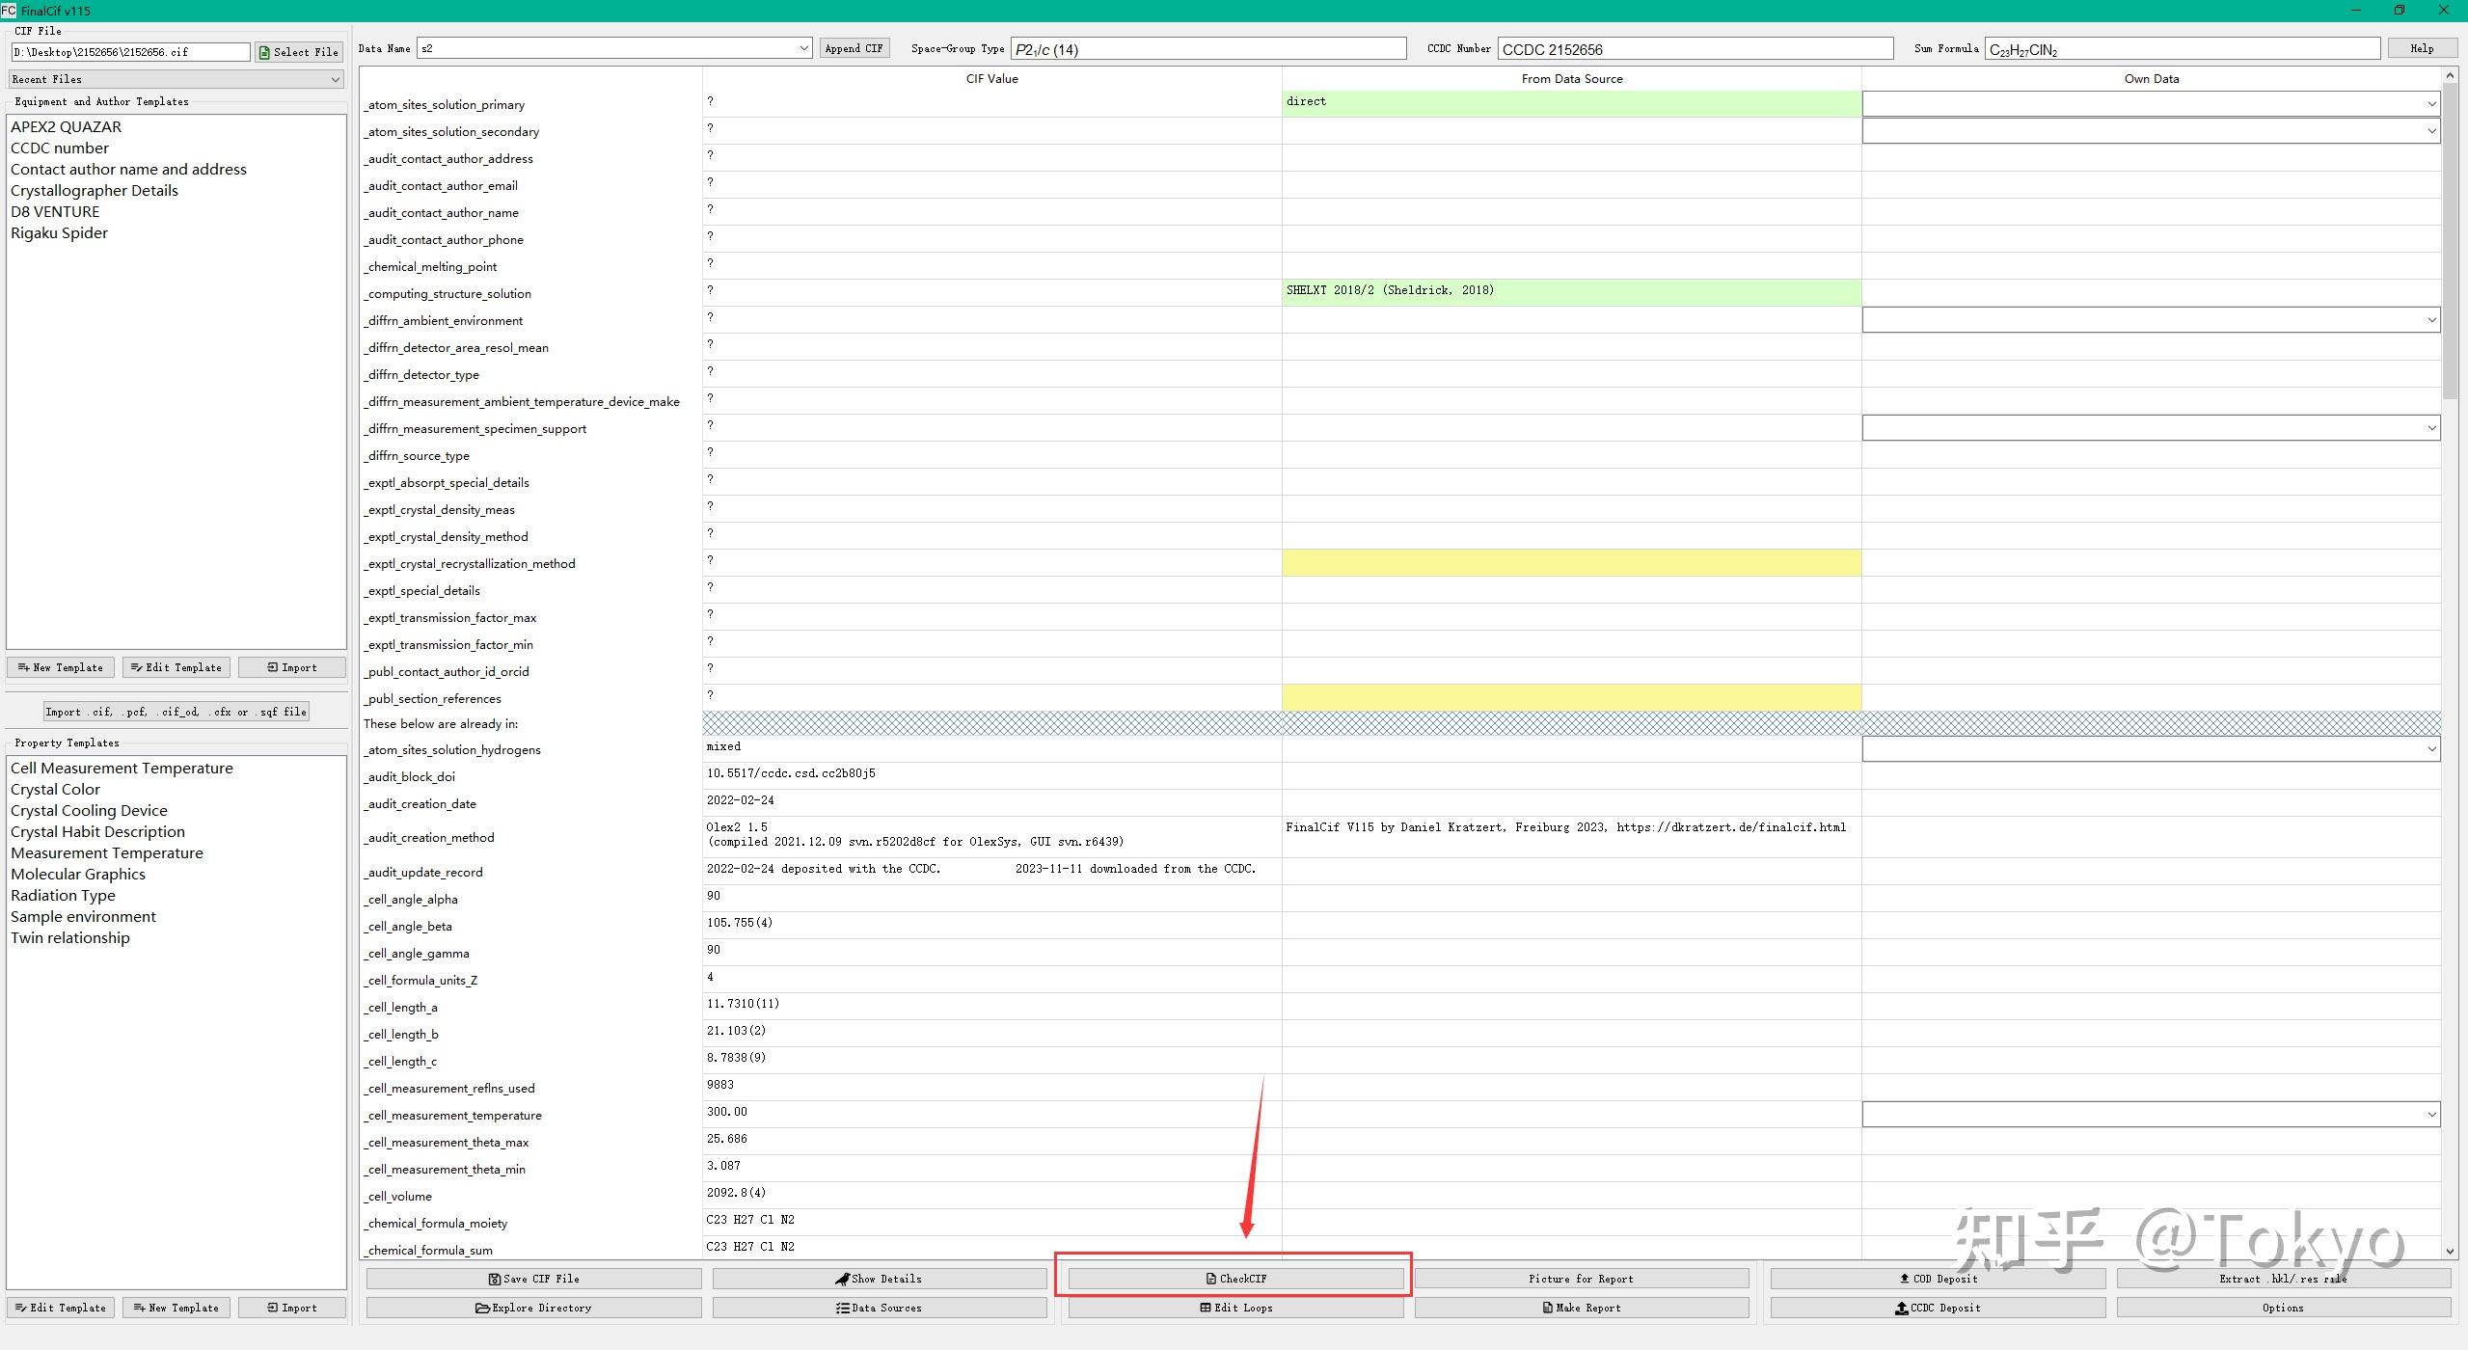
Task: Select the D8 VENTURE equipment template
Action: click(55, 211)
